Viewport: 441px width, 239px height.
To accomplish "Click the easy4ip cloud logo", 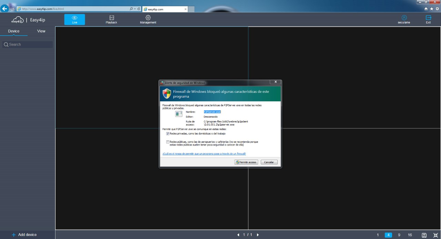I will click(17, 20).
